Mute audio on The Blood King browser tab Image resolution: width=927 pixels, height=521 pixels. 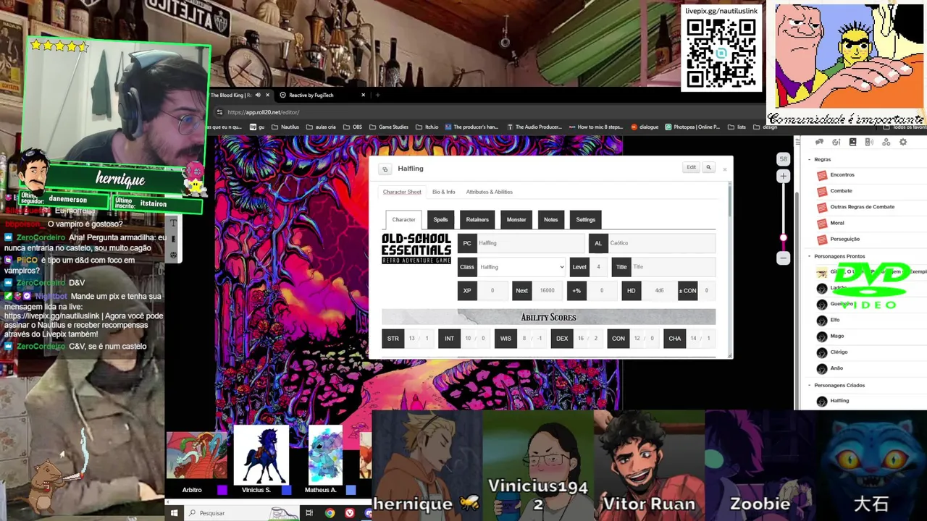(257, 95)
